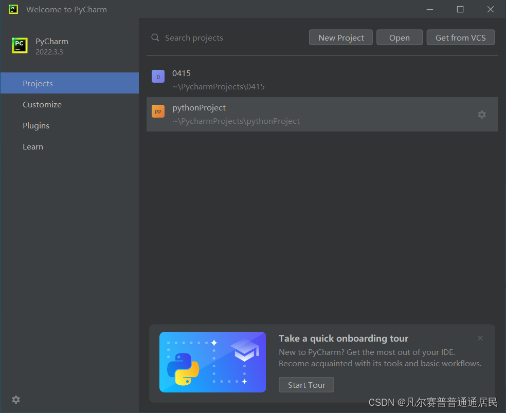Viewport: 506px width, 413px height.
Task: Click the PyCharm 2022.3.3 version label
Action: (x=49, y=52)
